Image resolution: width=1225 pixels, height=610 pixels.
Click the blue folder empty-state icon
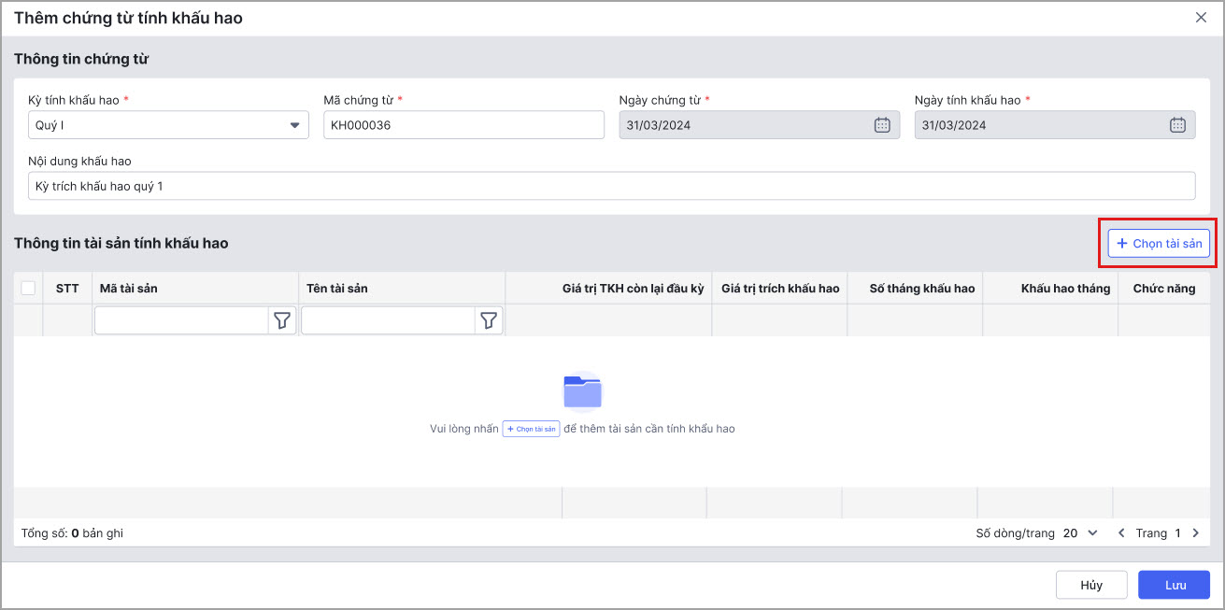click(x=582, y=390)
